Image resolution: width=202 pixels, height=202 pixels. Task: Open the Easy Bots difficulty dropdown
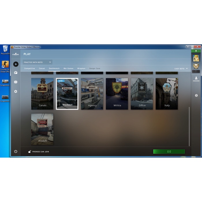(x=181, y=69)
